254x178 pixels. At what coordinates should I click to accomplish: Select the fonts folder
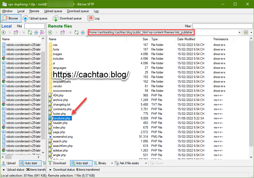click(56, 49)
